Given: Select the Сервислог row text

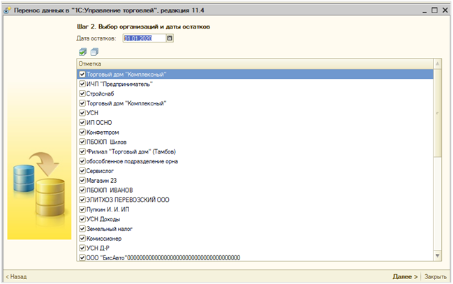Looking at the screenshot, I should (x=100, y=171).
